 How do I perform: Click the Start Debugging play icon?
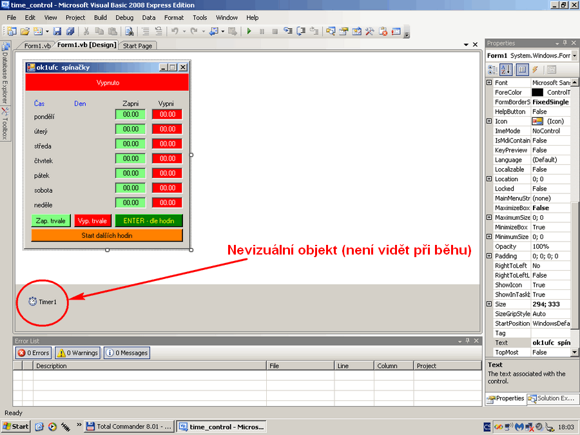point(249,31)
